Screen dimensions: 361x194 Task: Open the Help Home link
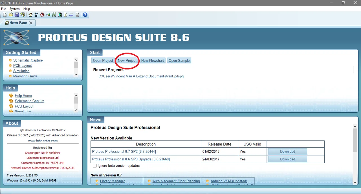(23, 95)
